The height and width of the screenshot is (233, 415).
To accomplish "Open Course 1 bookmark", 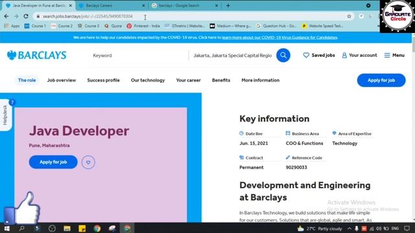I will 35,26.
